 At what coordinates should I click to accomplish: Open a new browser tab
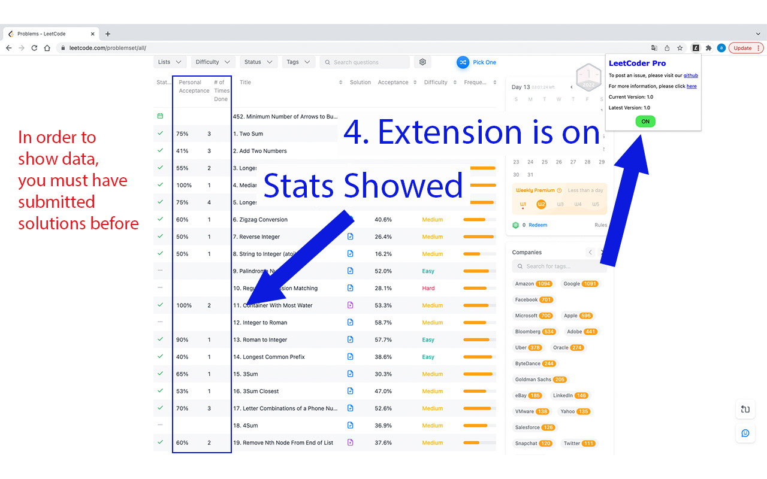(108, 34)
